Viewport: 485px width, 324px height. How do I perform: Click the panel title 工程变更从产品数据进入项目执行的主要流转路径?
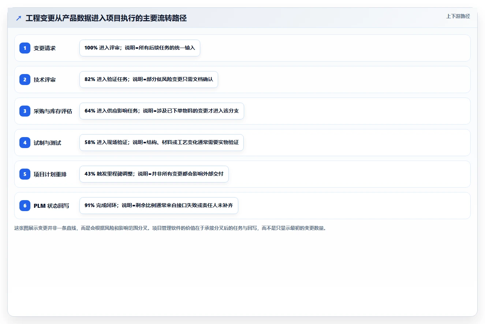(x=106, y=18)
